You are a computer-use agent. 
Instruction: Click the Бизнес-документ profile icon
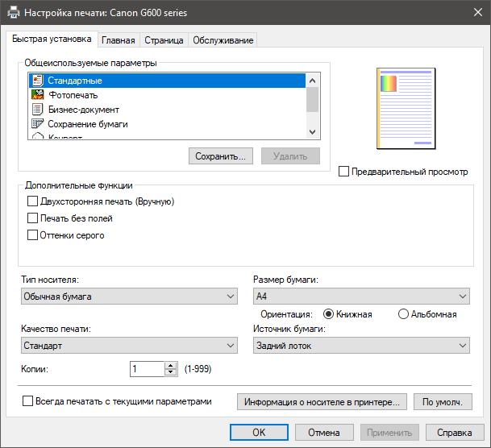38,110
